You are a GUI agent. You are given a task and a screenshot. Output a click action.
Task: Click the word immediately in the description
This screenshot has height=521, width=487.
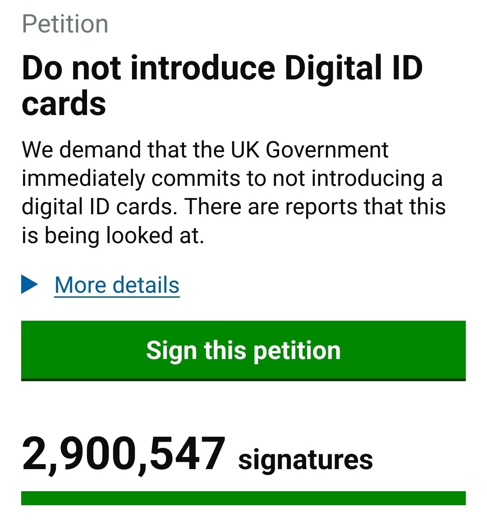pyautogui.click(x=83, y=178)
